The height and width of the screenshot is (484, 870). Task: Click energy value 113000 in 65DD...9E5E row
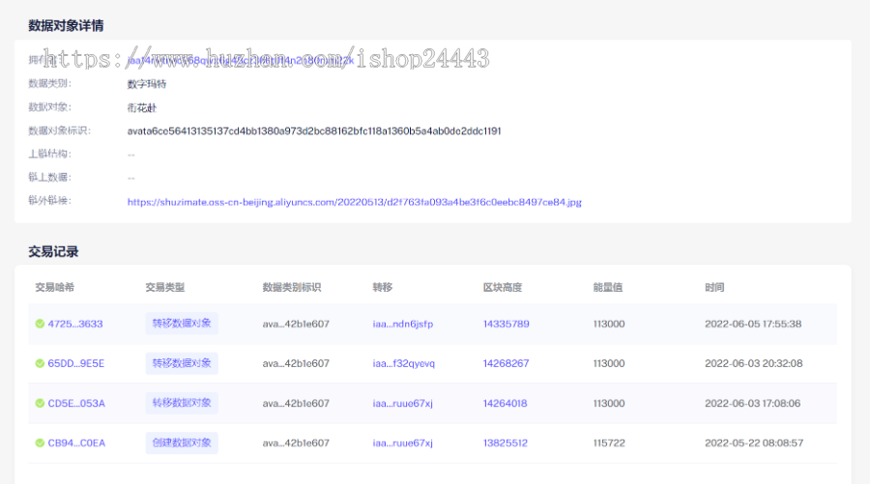(609, 363)
